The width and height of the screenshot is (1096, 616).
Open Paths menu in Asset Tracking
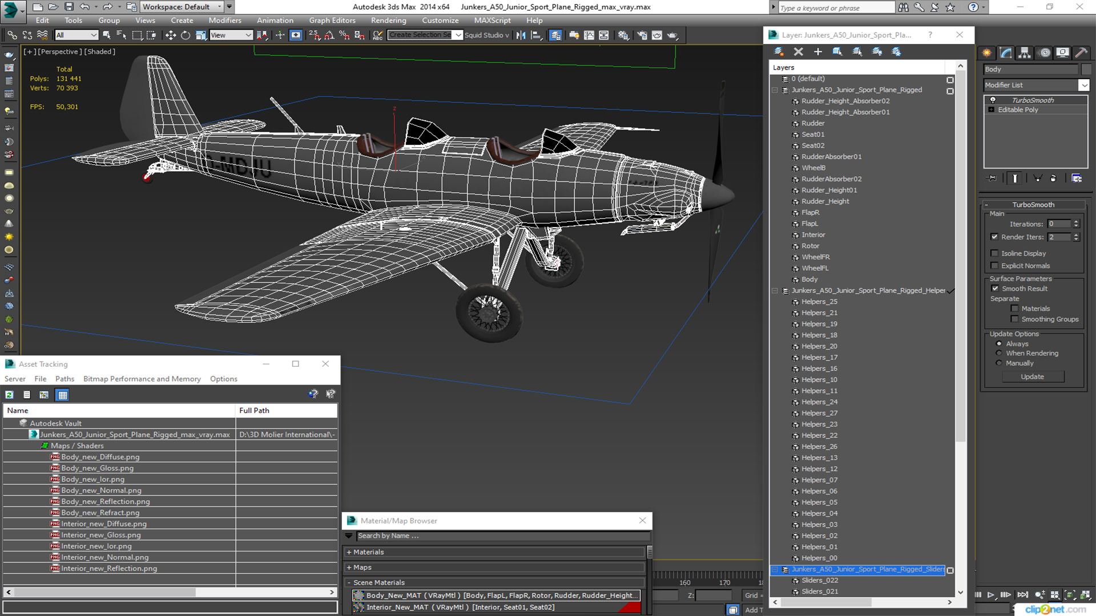point(65,379)
